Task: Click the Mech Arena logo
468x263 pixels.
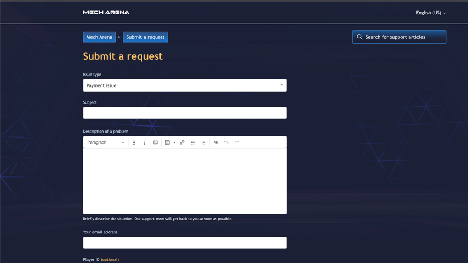Action: pyautogui.click(x=106, y=12)
